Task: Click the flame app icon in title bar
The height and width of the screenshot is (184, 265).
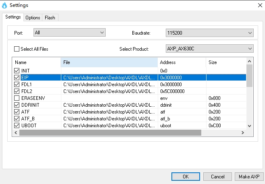Action: [x=4, y=5]
